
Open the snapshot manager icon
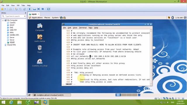25,9
